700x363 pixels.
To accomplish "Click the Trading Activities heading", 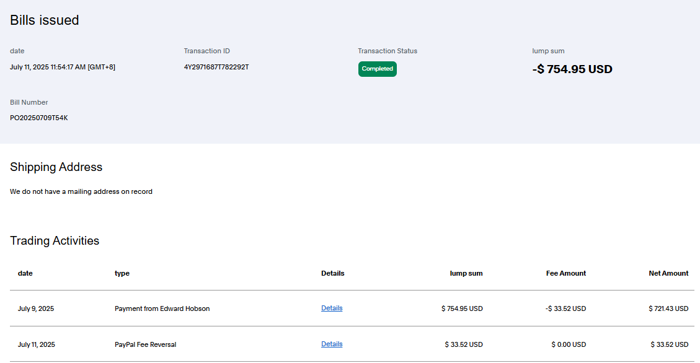I will pyautogui.click(x=55, y=241).
